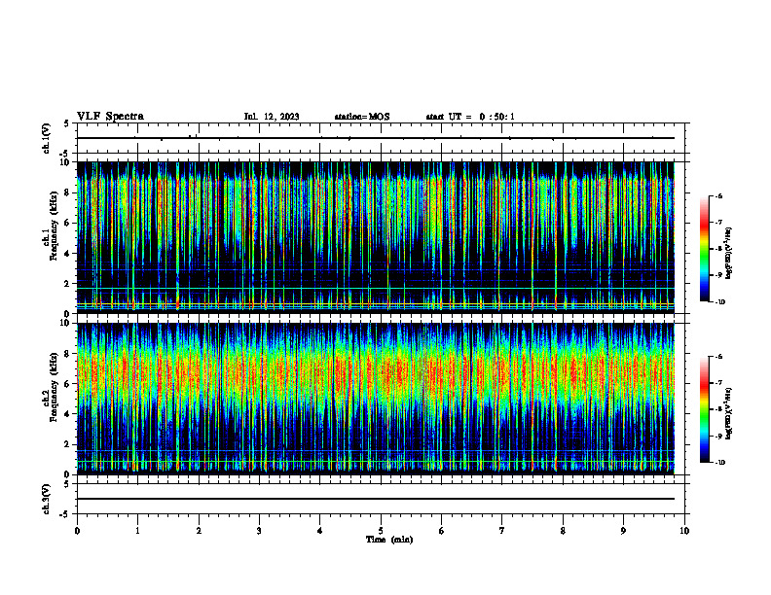Image resolution: width=771 pixels, height=595 pixels.
Task: Click the 8 kHz tick on ch.1 frequency axis
Action: pyautogui.click(x=68, y=192)
